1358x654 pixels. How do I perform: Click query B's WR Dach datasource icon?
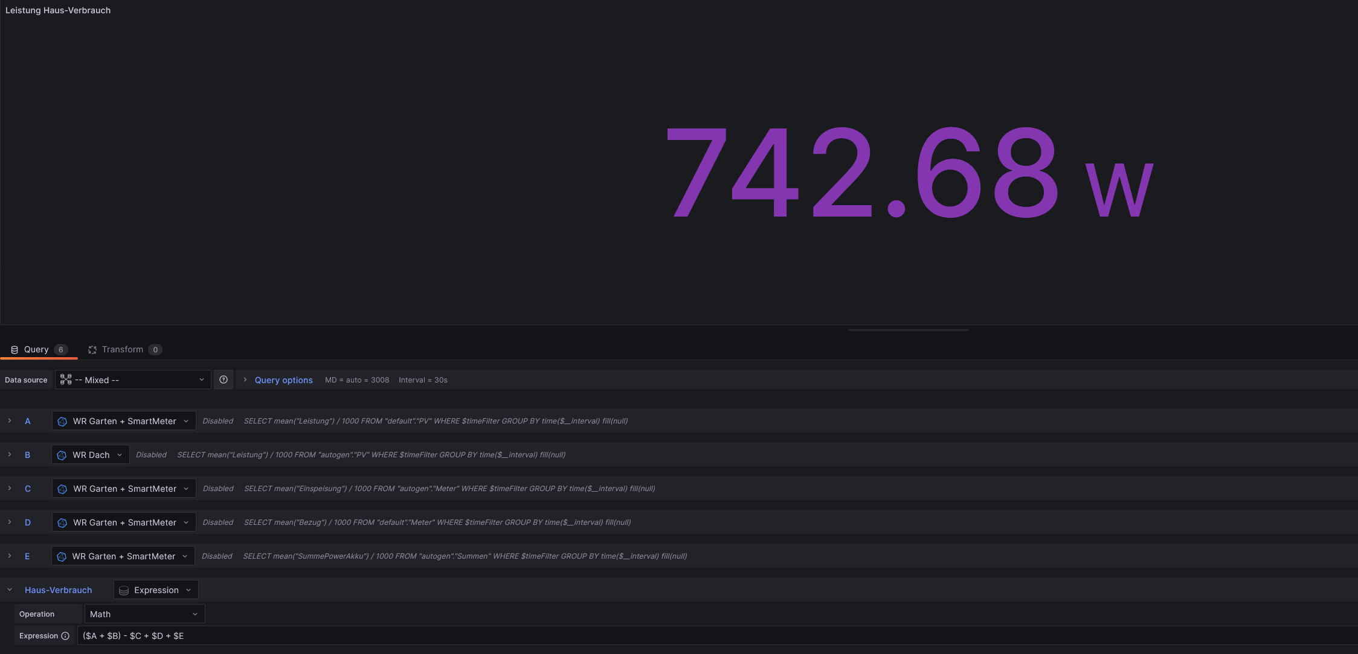[62, 455]
